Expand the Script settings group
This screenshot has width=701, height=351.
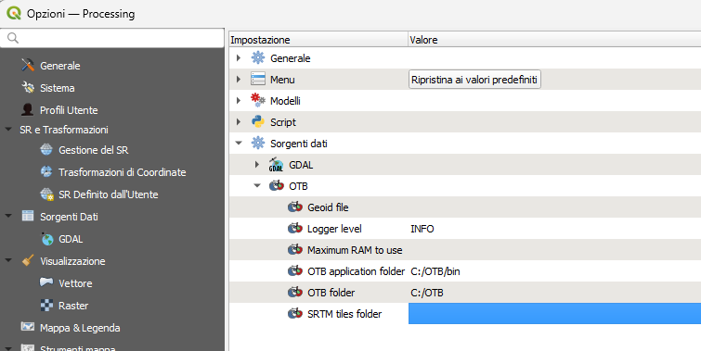[239, 121]
